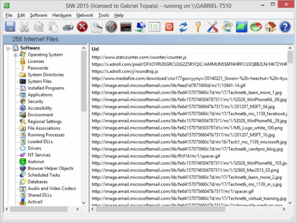Select Shared DLLs tree item
Screen dimensions: 297x223
pos(40,195)
